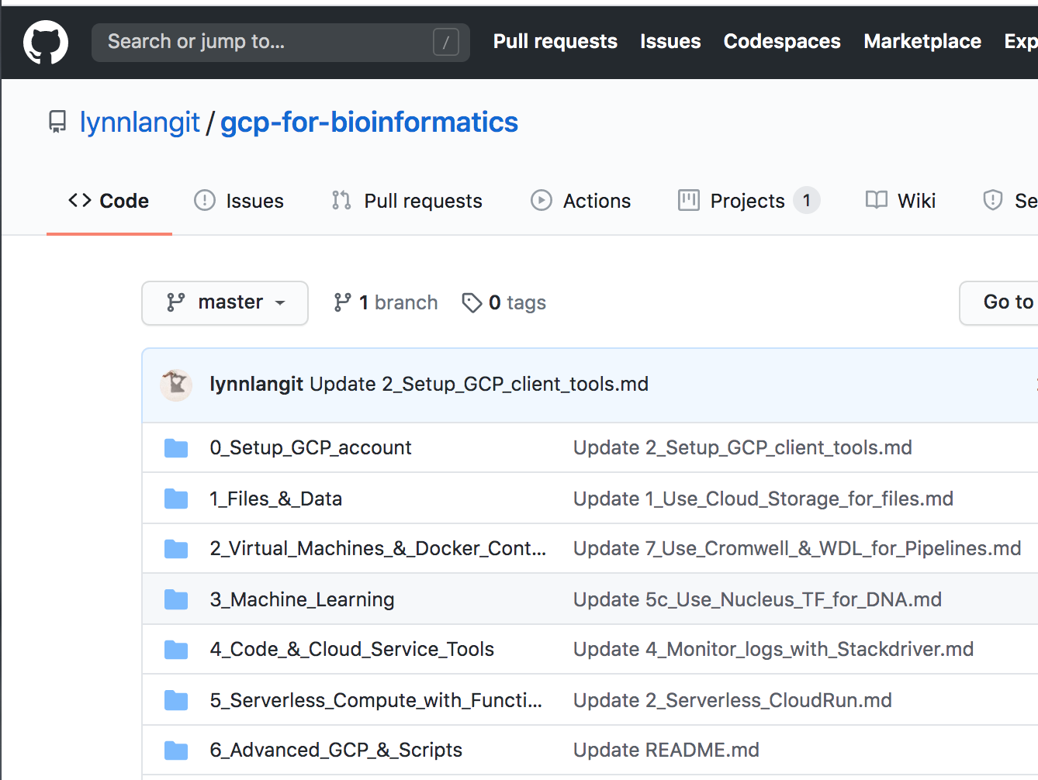Click the Security shield icon tab
The height and width of the screenshot is (780, 1038).
[x=993, y=200]
